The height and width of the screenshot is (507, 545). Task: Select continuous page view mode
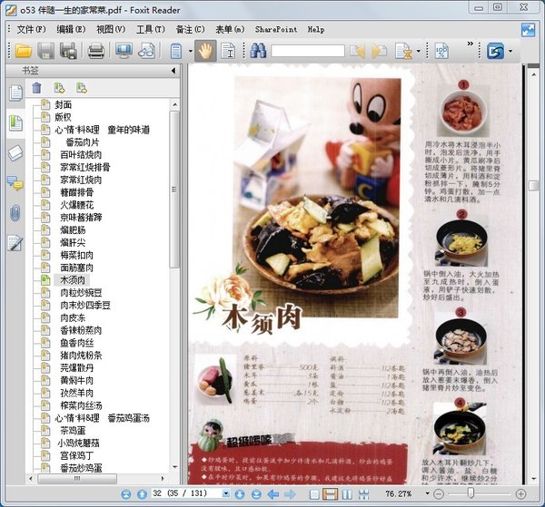[331, 493]
